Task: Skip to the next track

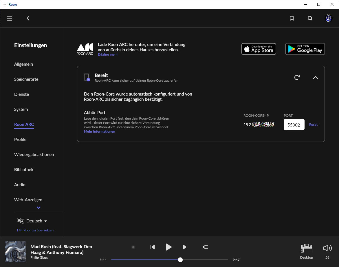Action: 185,247
